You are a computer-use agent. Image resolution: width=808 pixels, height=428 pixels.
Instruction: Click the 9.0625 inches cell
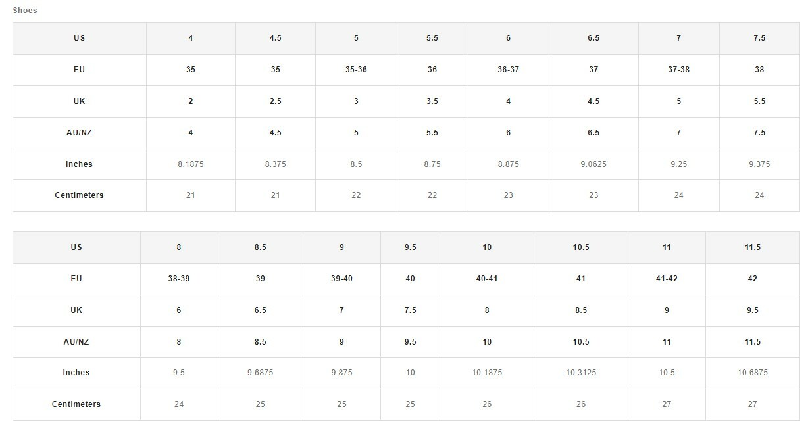point(593,164)
